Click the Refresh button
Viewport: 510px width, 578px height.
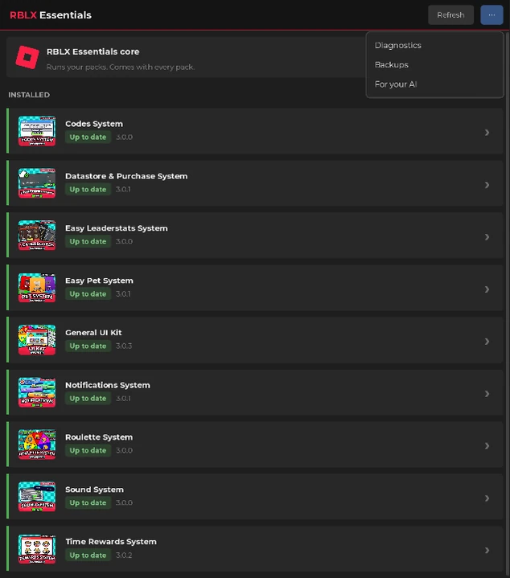(450, 15)
